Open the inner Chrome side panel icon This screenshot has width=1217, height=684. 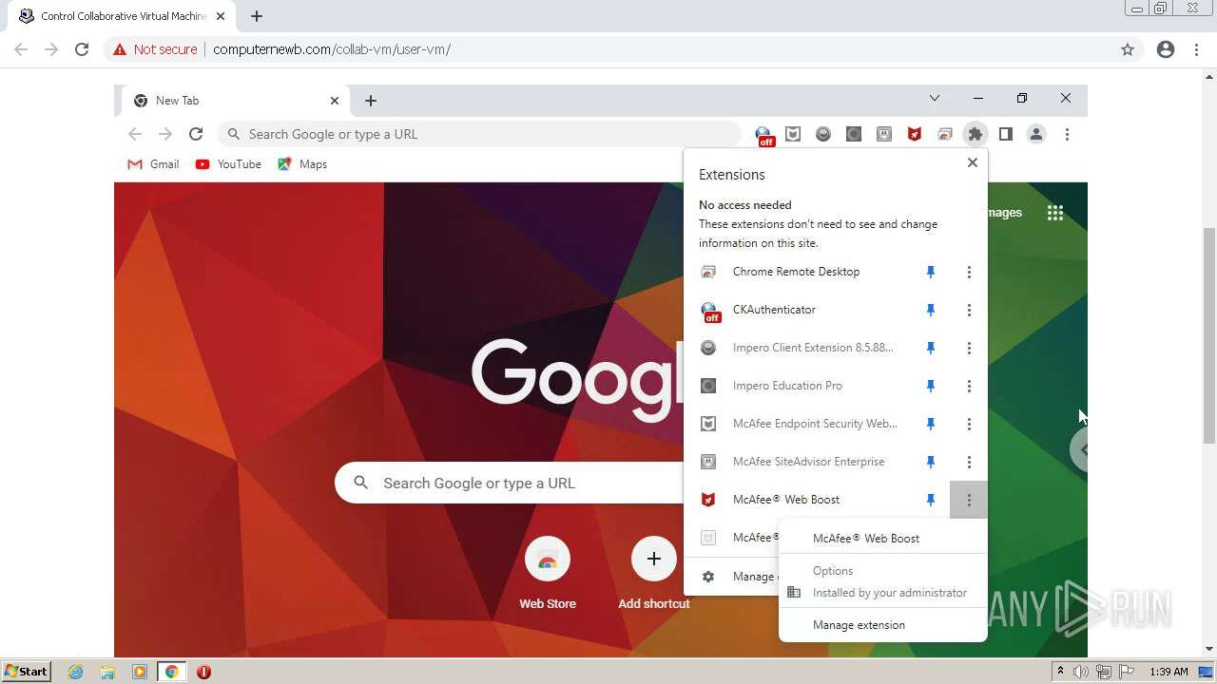(x=1006, y=134)
